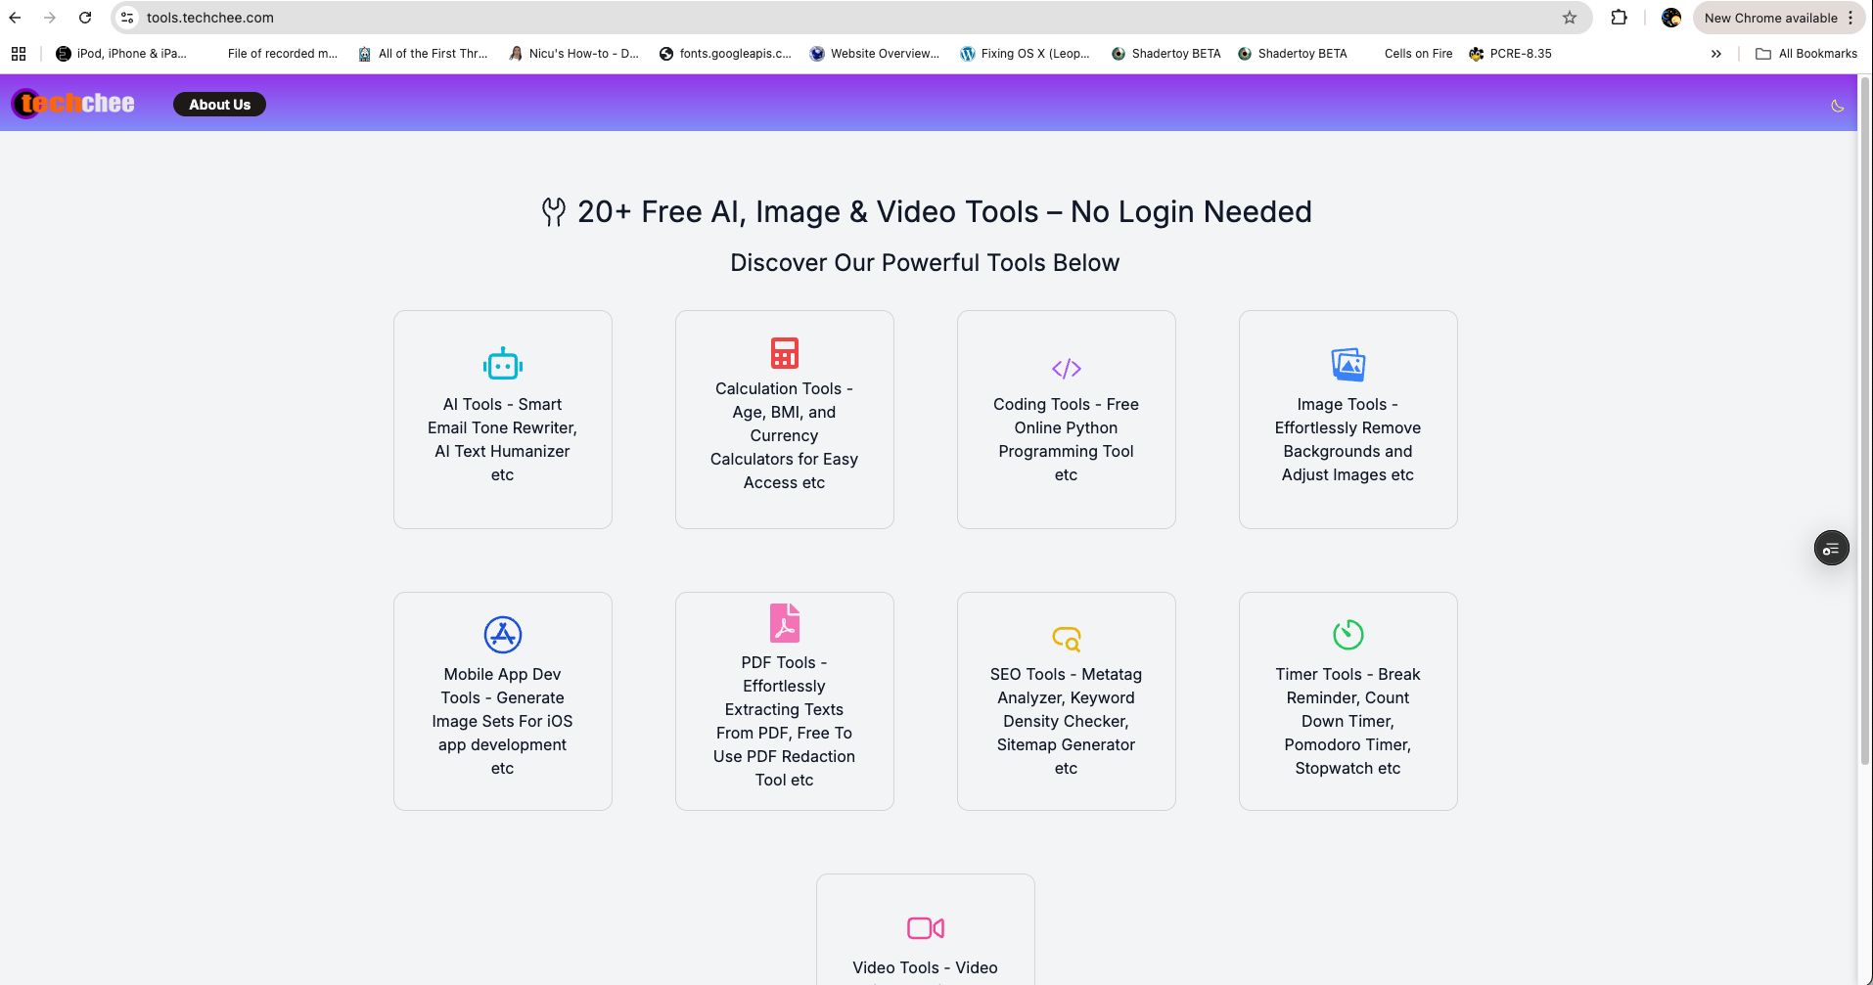The height and width of the screenshot is (985, 1873).
Task: Open the Image Tools picture icon
Action: coord(1348,364)
